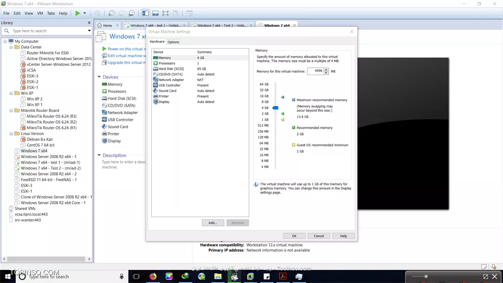Open File Explorer from the taskbar
Viewport: 503px width, 283px height.
click(x=218, y=276)
